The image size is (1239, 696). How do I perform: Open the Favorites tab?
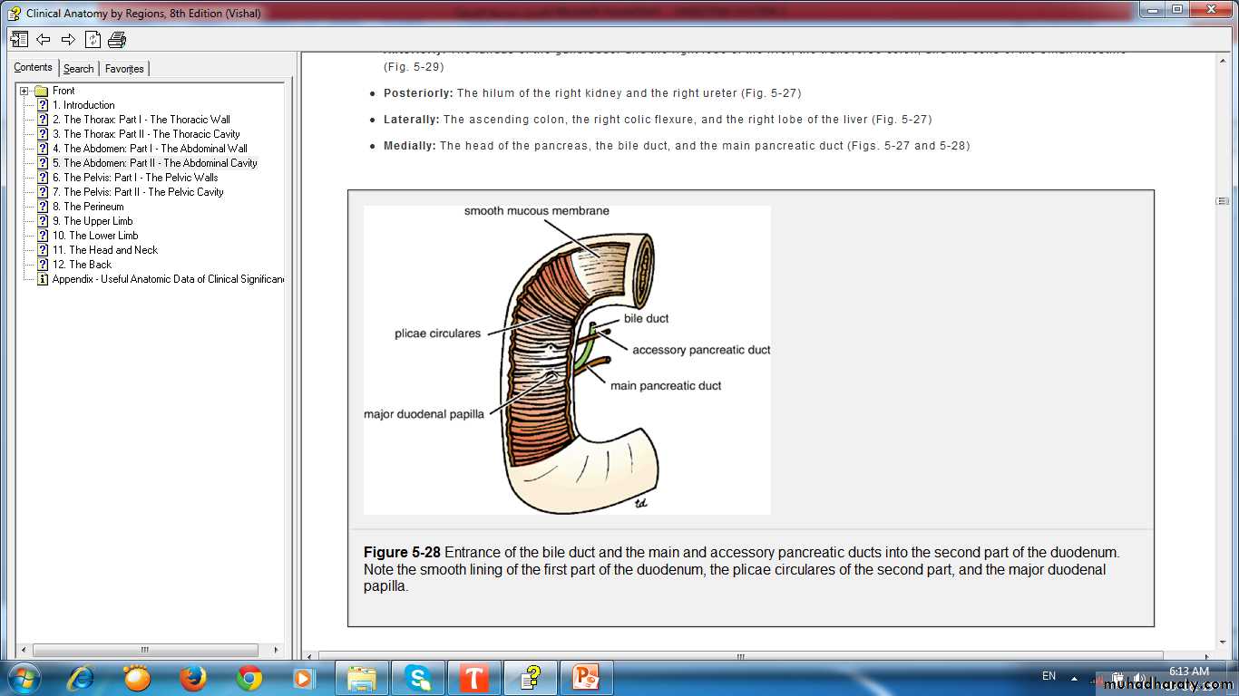pos(124,69)
